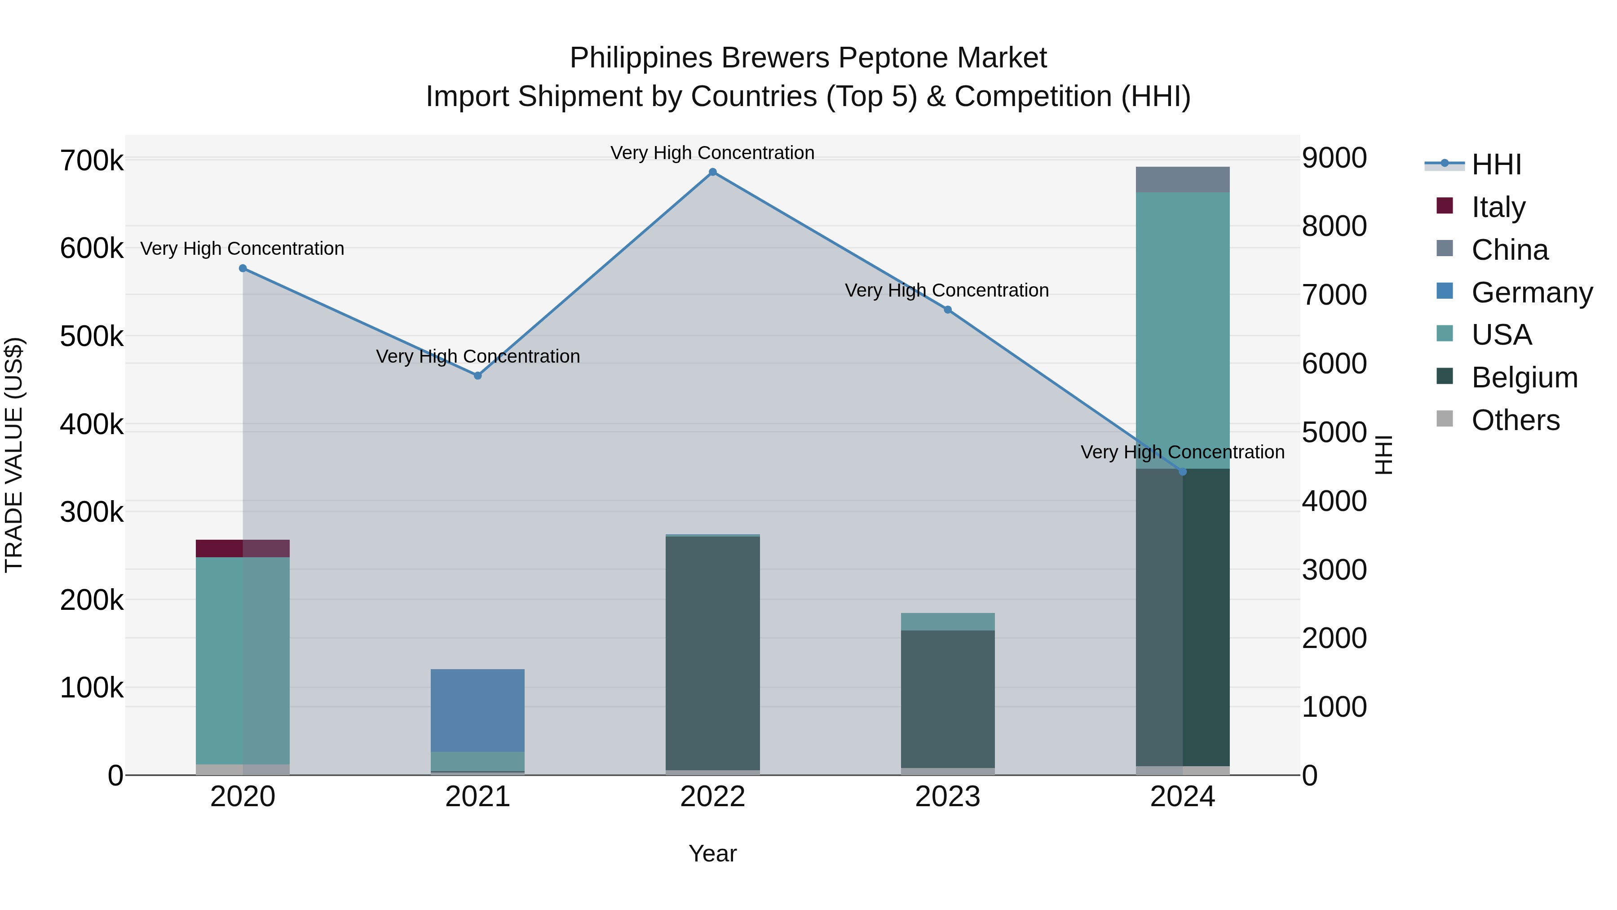1617x910 pixels.
Task: Click the 2022 HHI peak data point
Action: click(x=712, y=172)
